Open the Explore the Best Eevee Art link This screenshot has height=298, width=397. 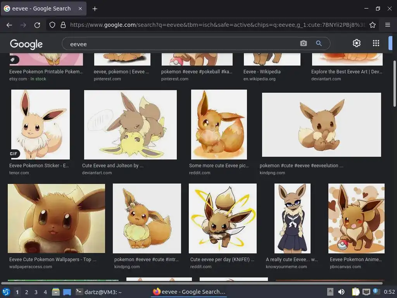(x=347, y=72)
